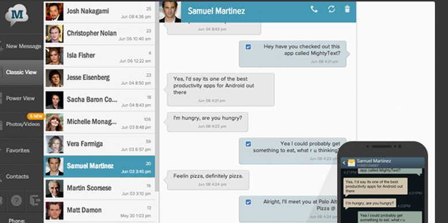Open Favorites in sidebar

(22, 150)
